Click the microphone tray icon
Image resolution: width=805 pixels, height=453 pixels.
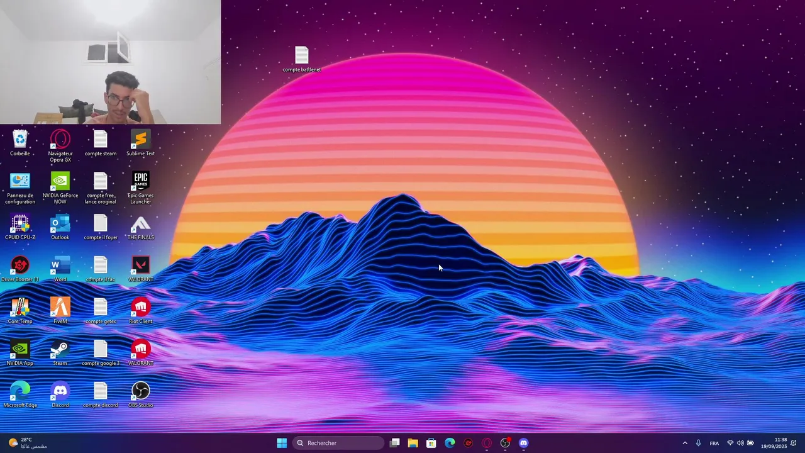click(x=698, y=443)
